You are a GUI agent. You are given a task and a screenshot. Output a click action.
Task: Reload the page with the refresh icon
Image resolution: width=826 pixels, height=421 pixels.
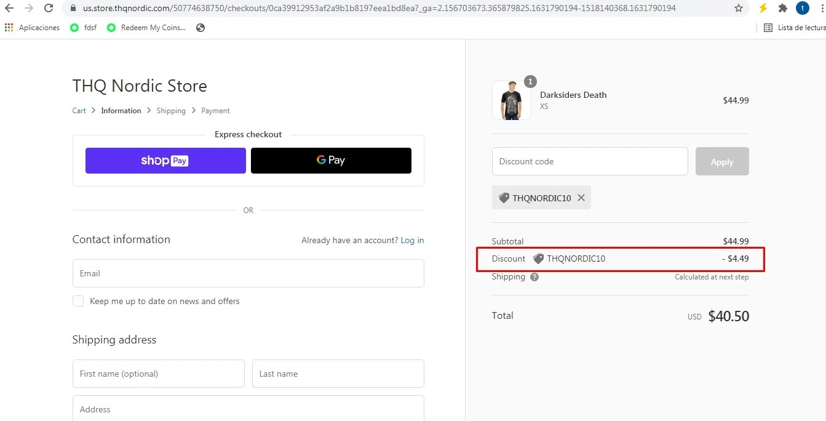pos(49,8)
